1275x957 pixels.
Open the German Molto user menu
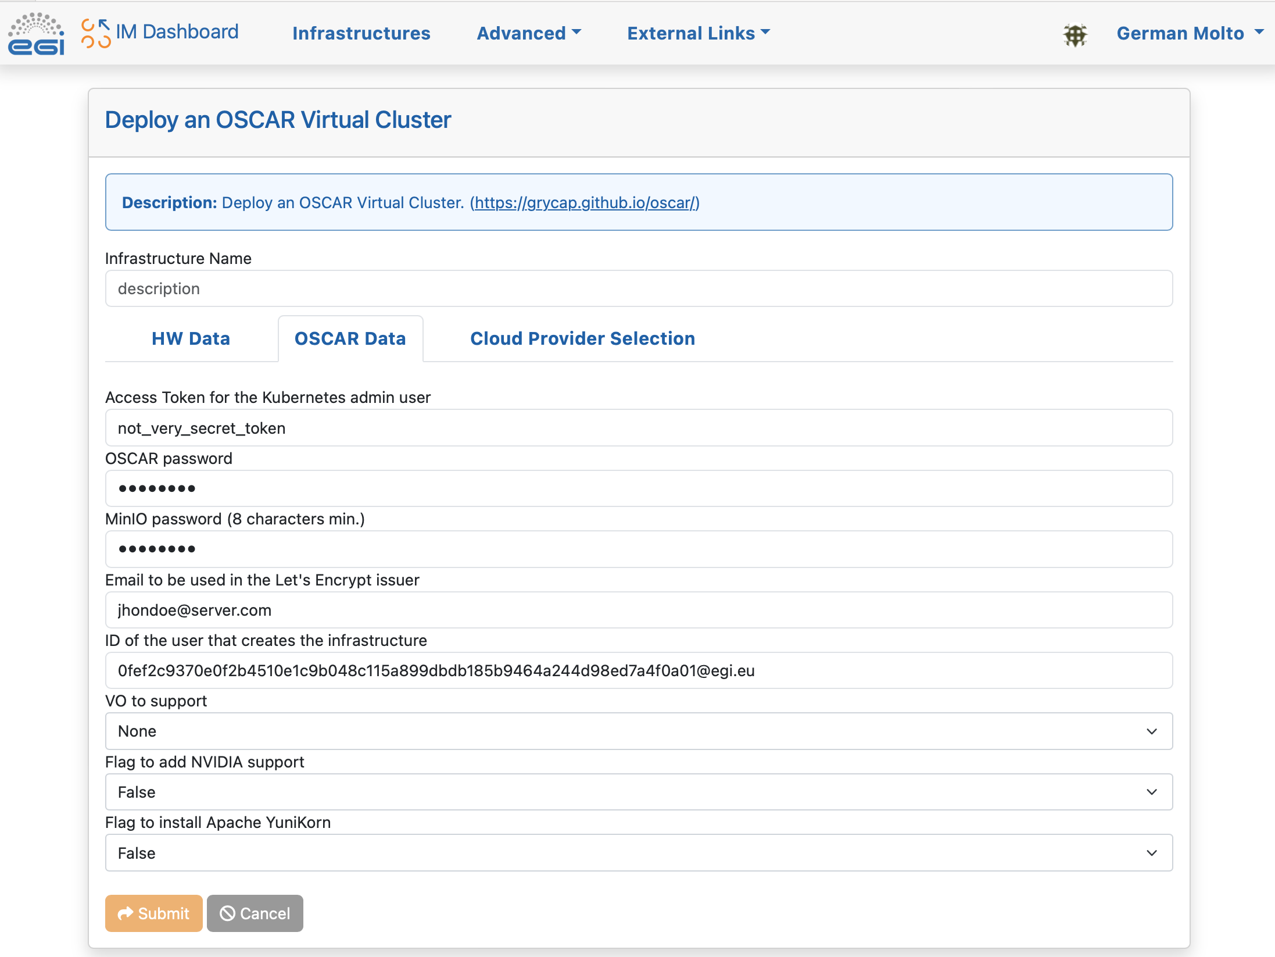[x=1189, y=33]
